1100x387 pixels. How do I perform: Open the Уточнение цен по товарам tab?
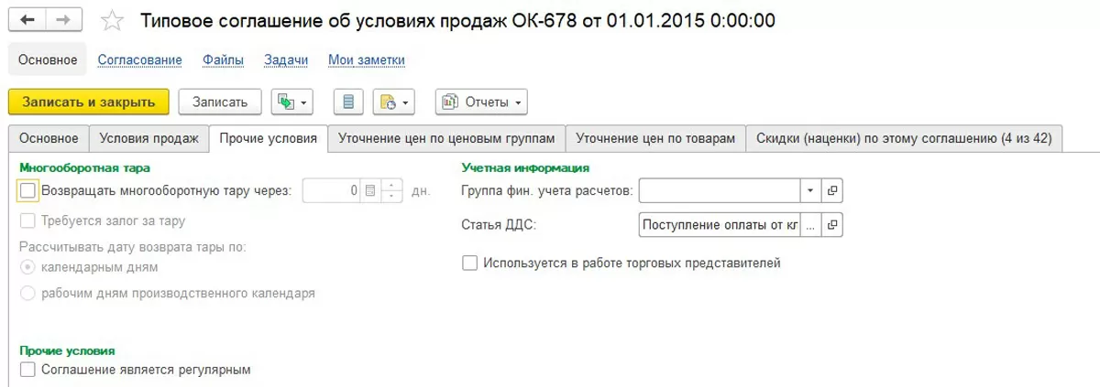click(655, 138)
